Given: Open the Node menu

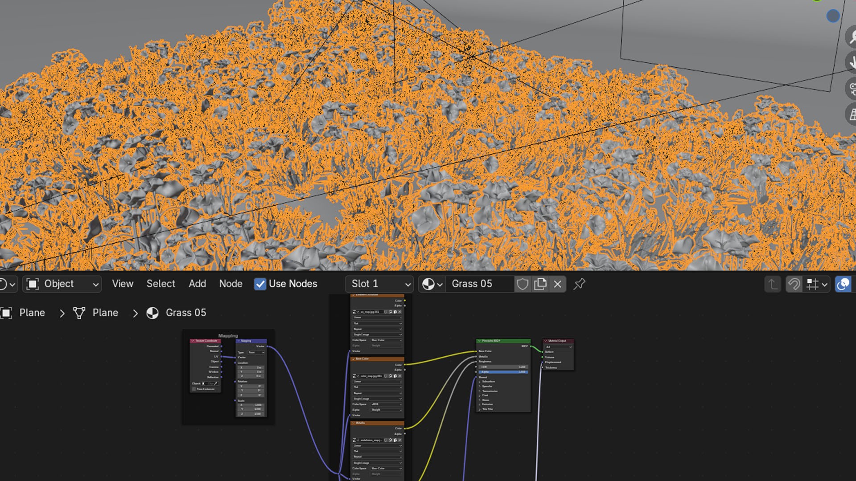Looking at the screenshot, I should pos(230,284).
